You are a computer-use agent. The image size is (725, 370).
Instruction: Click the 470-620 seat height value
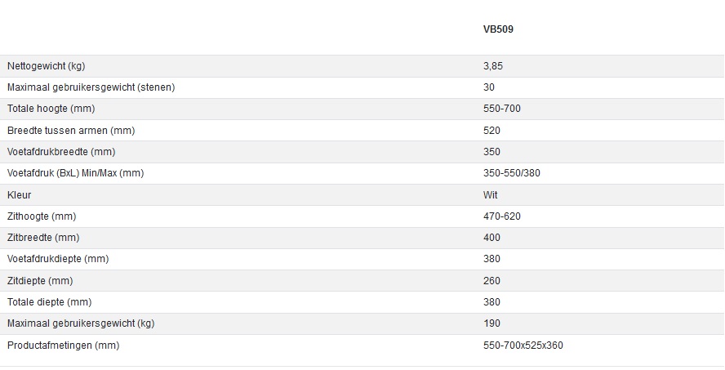click(x=502, y=216)
